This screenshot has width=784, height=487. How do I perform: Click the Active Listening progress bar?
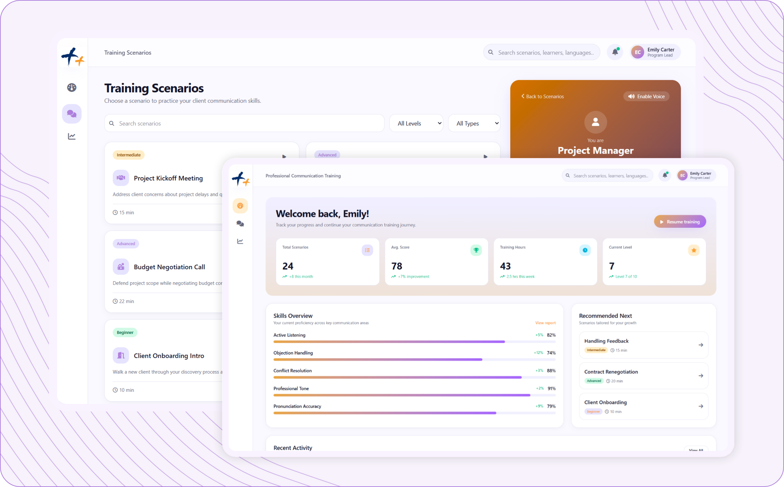tap(414, 341)
